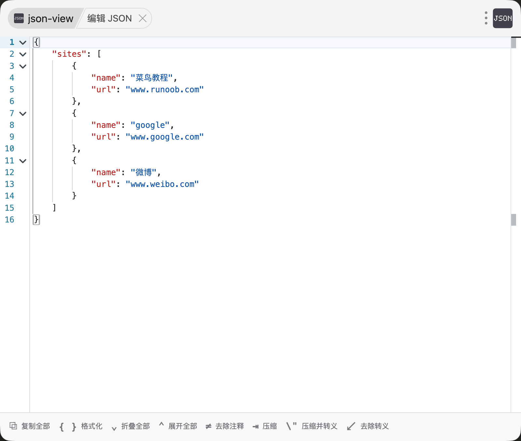Click the upper scrollbar marker on the right edge
Screen dimensions: 521x441
click(514, 43)
